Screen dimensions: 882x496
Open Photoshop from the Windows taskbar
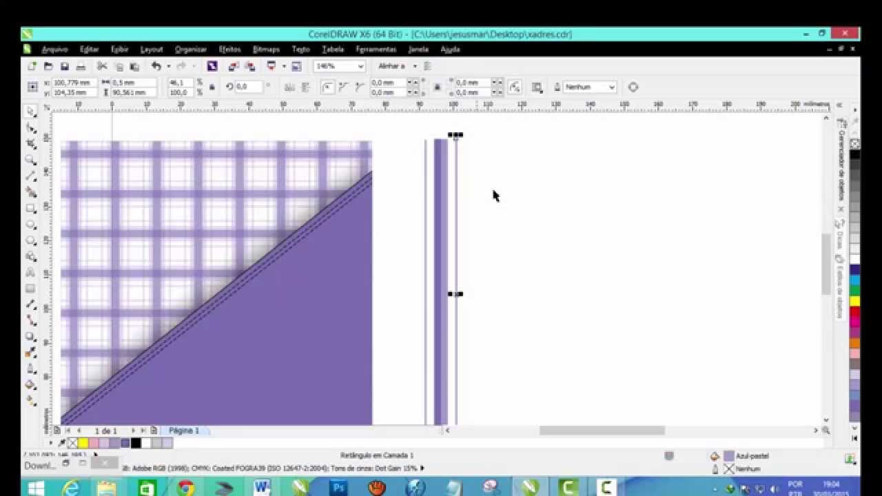click(x=338, y=488)
